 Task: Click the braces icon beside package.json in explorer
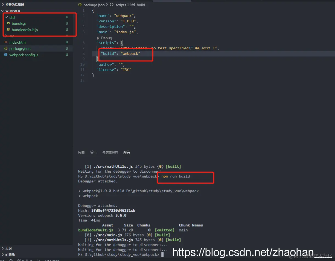click(6, 49)
